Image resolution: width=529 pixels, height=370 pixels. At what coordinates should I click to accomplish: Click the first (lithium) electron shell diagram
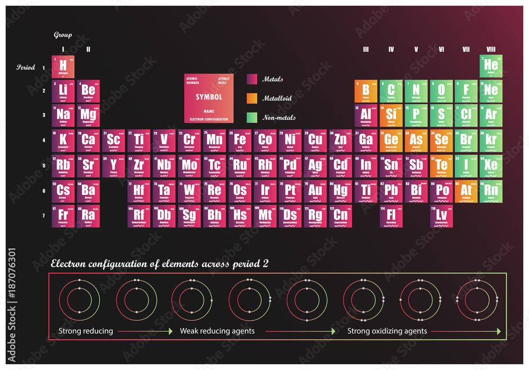[79, 300]
